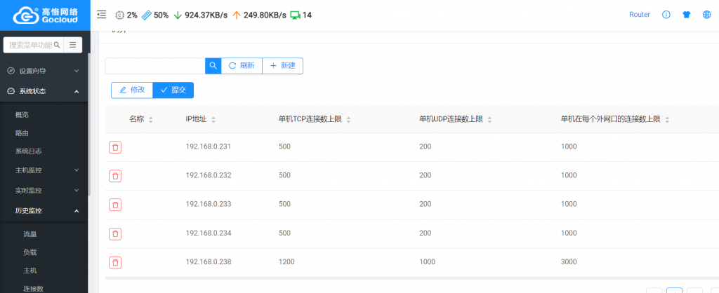Collapse the sidebar with the top fold icon

click(x=102, y=15)
